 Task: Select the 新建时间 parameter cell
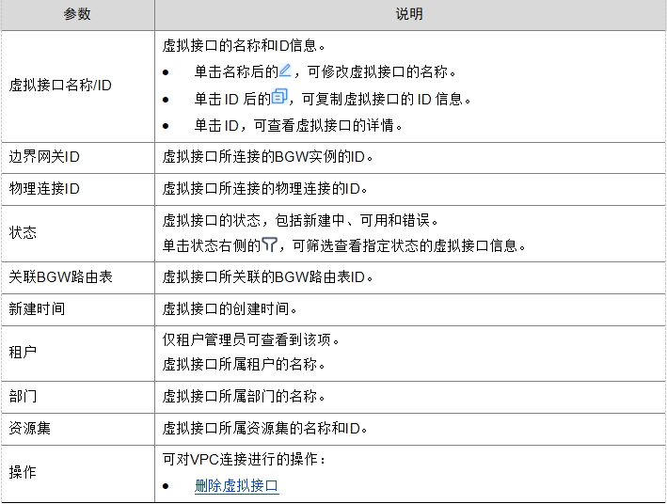click(77, 309)
